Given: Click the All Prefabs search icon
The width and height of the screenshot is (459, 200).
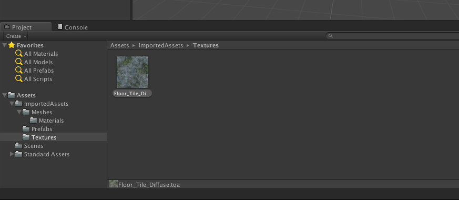Looking at the screenshot, I should 19,70.
